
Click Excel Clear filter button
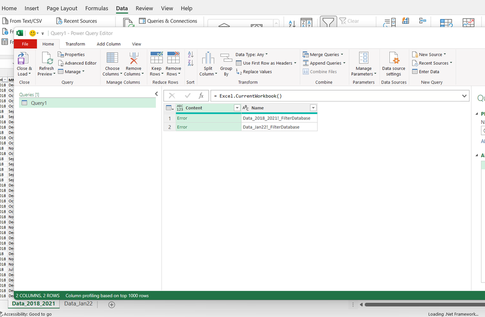point(349,21)
